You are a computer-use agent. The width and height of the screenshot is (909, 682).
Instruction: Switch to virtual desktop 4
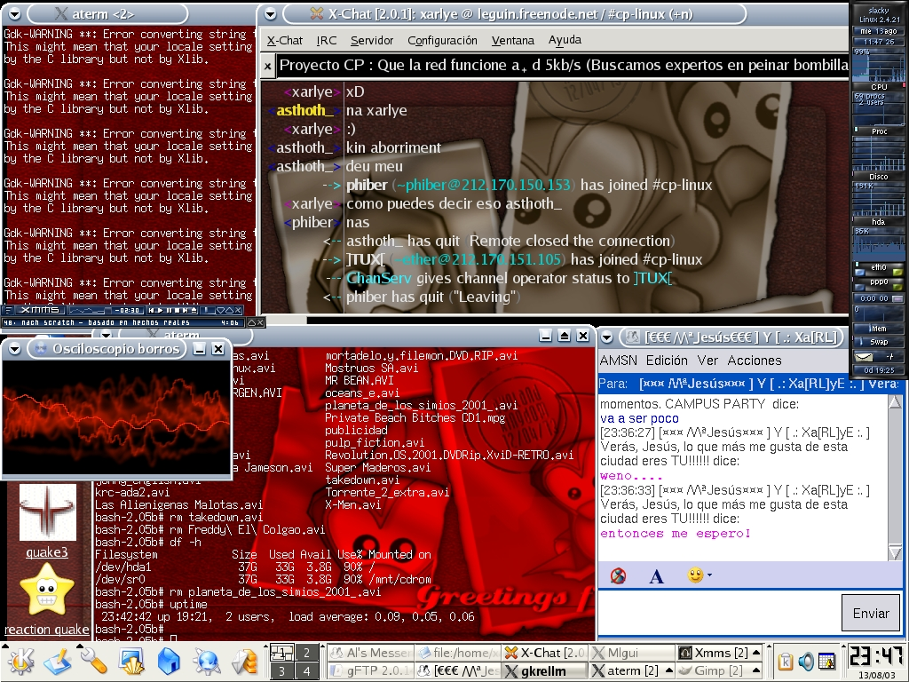[307, 671]
